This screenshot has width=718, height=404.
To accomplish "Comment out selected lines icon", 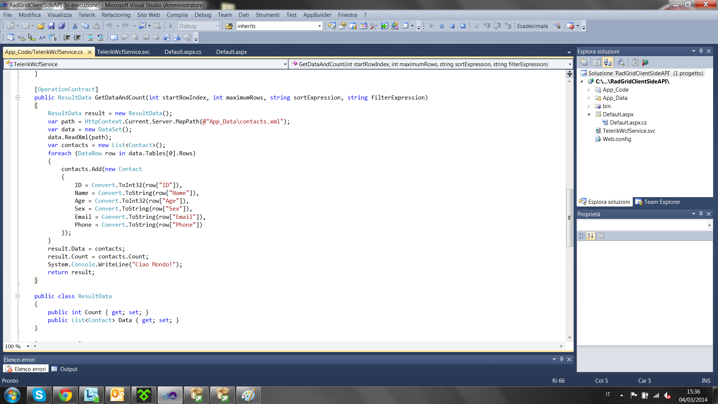I will (90, 37).
